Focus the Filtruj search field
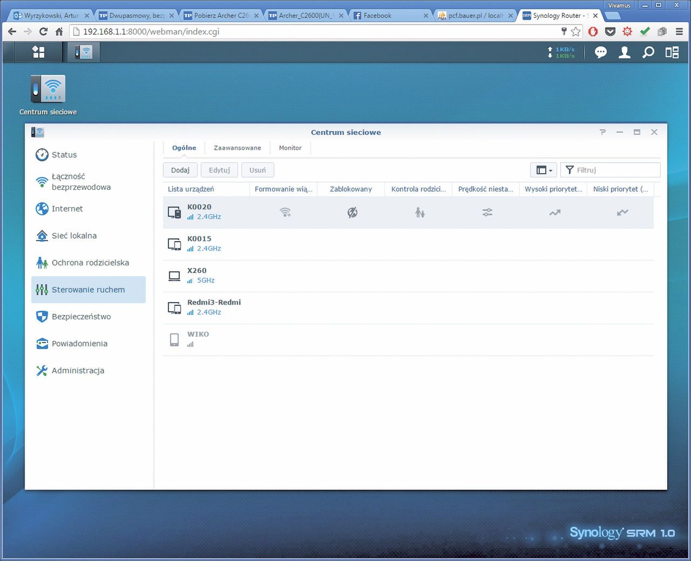691x561 pixels. tap(611, 170)
